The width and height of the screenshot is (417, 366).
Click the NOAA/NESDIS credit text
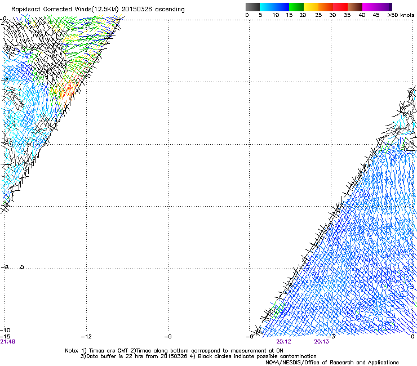point(332,362)
